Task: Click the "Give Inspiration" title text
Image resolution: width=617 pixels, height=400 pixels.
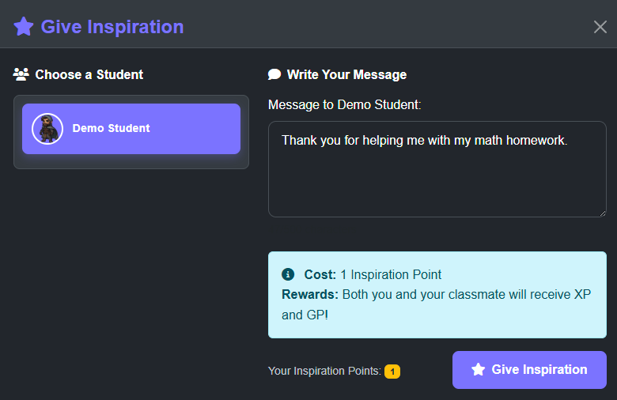Action: (112, 27)
